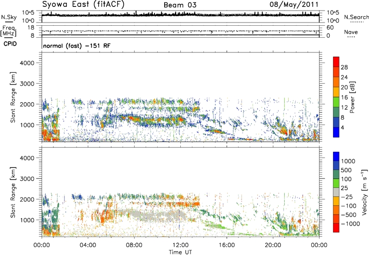The image size is (369, 255).
Task: Click the "04:00" time axis tick label
Action: click(88, 245)
